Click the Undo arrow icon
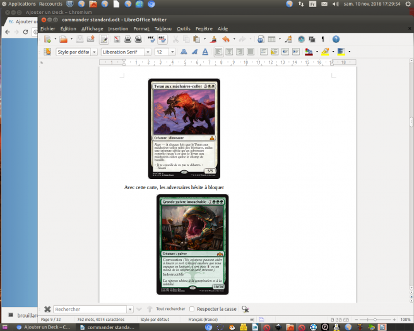This screenshot has width=414, height=331. coord(225,39)
